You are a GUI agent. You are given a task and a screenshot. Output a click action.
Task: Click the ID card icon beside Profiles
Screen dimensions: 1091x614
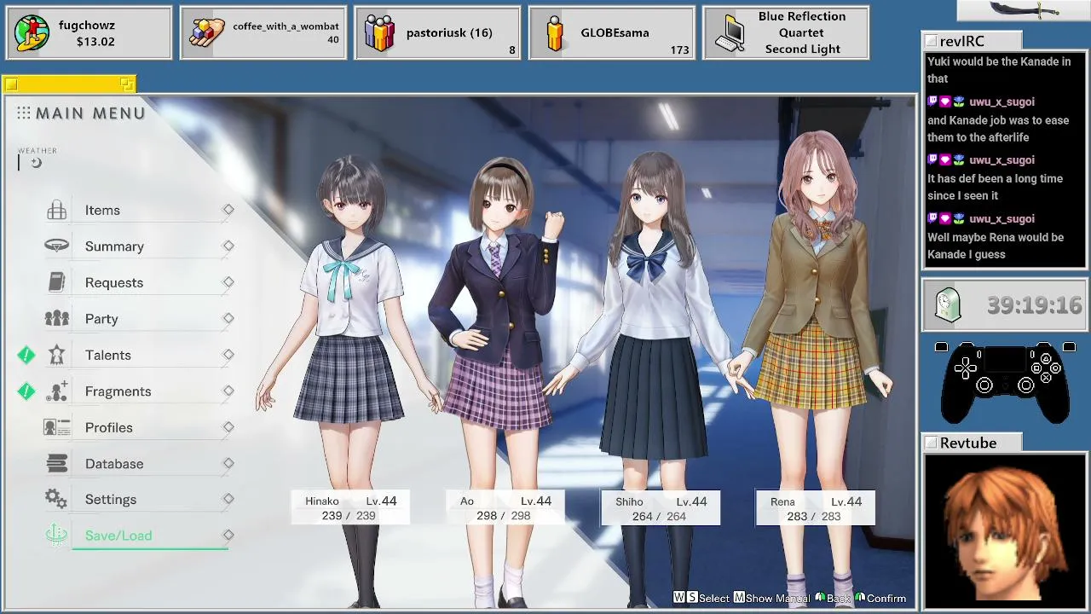pos(56,427)
